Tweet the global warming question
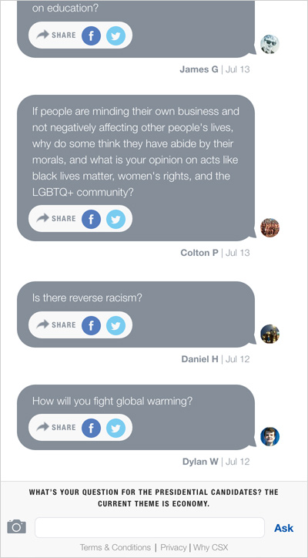 [116, 428]
